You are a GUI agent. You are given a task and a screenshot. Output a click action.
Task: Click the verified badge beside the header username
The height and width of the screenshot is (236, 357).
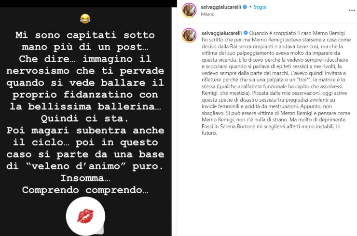click(245, 7)
